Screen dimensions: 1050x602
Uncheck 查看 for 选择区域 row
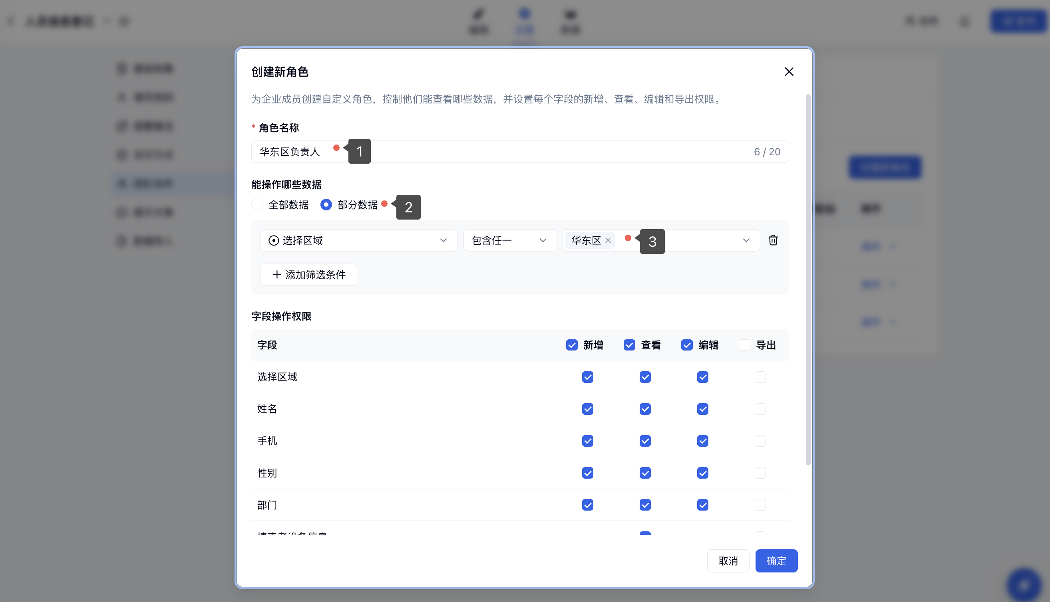(645, 377)
